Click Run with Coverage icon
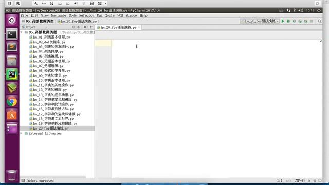This screenshot has width=329, height=185. pos(294,21)
